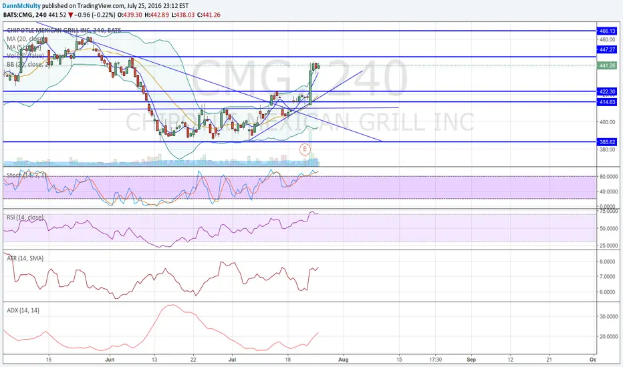Click the 380.00 price axis value
Viewport: 623px width, 367px height.
coord(608,149)
